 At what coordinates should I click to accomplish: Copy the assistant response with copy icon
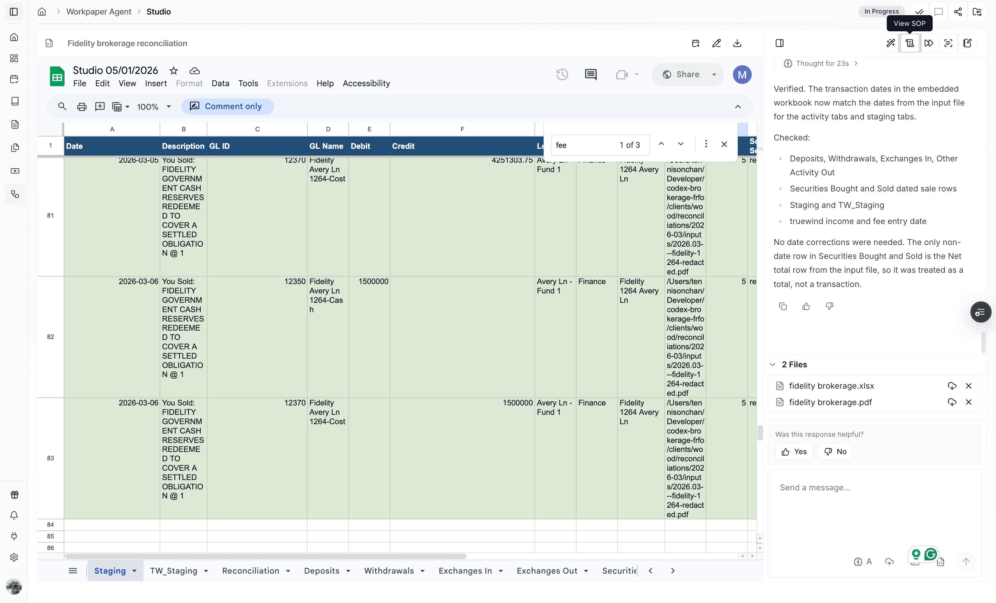click(x=783, y=307)
